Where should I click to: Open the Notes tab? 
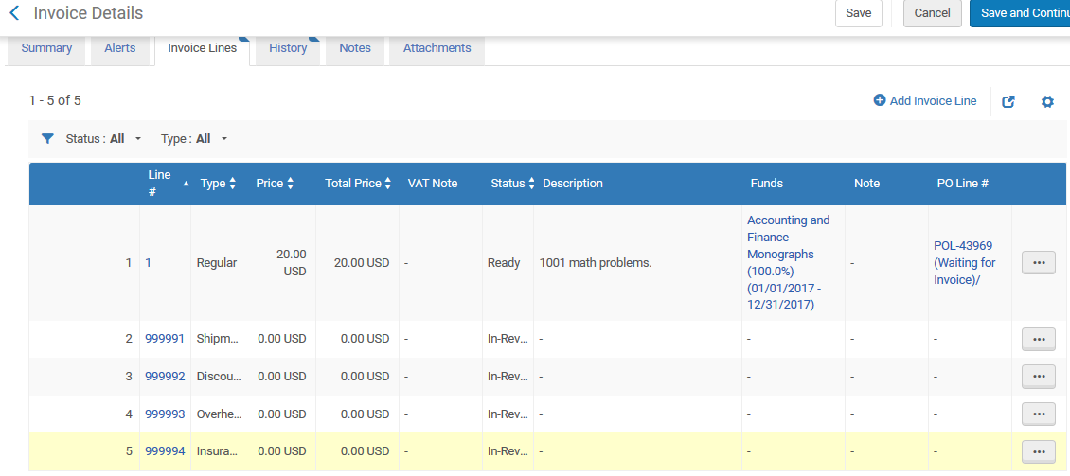point(355,48)
